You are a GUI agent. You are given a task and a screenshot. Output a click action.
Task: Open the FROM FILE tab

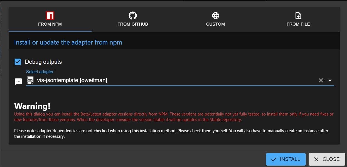[298, 19]
